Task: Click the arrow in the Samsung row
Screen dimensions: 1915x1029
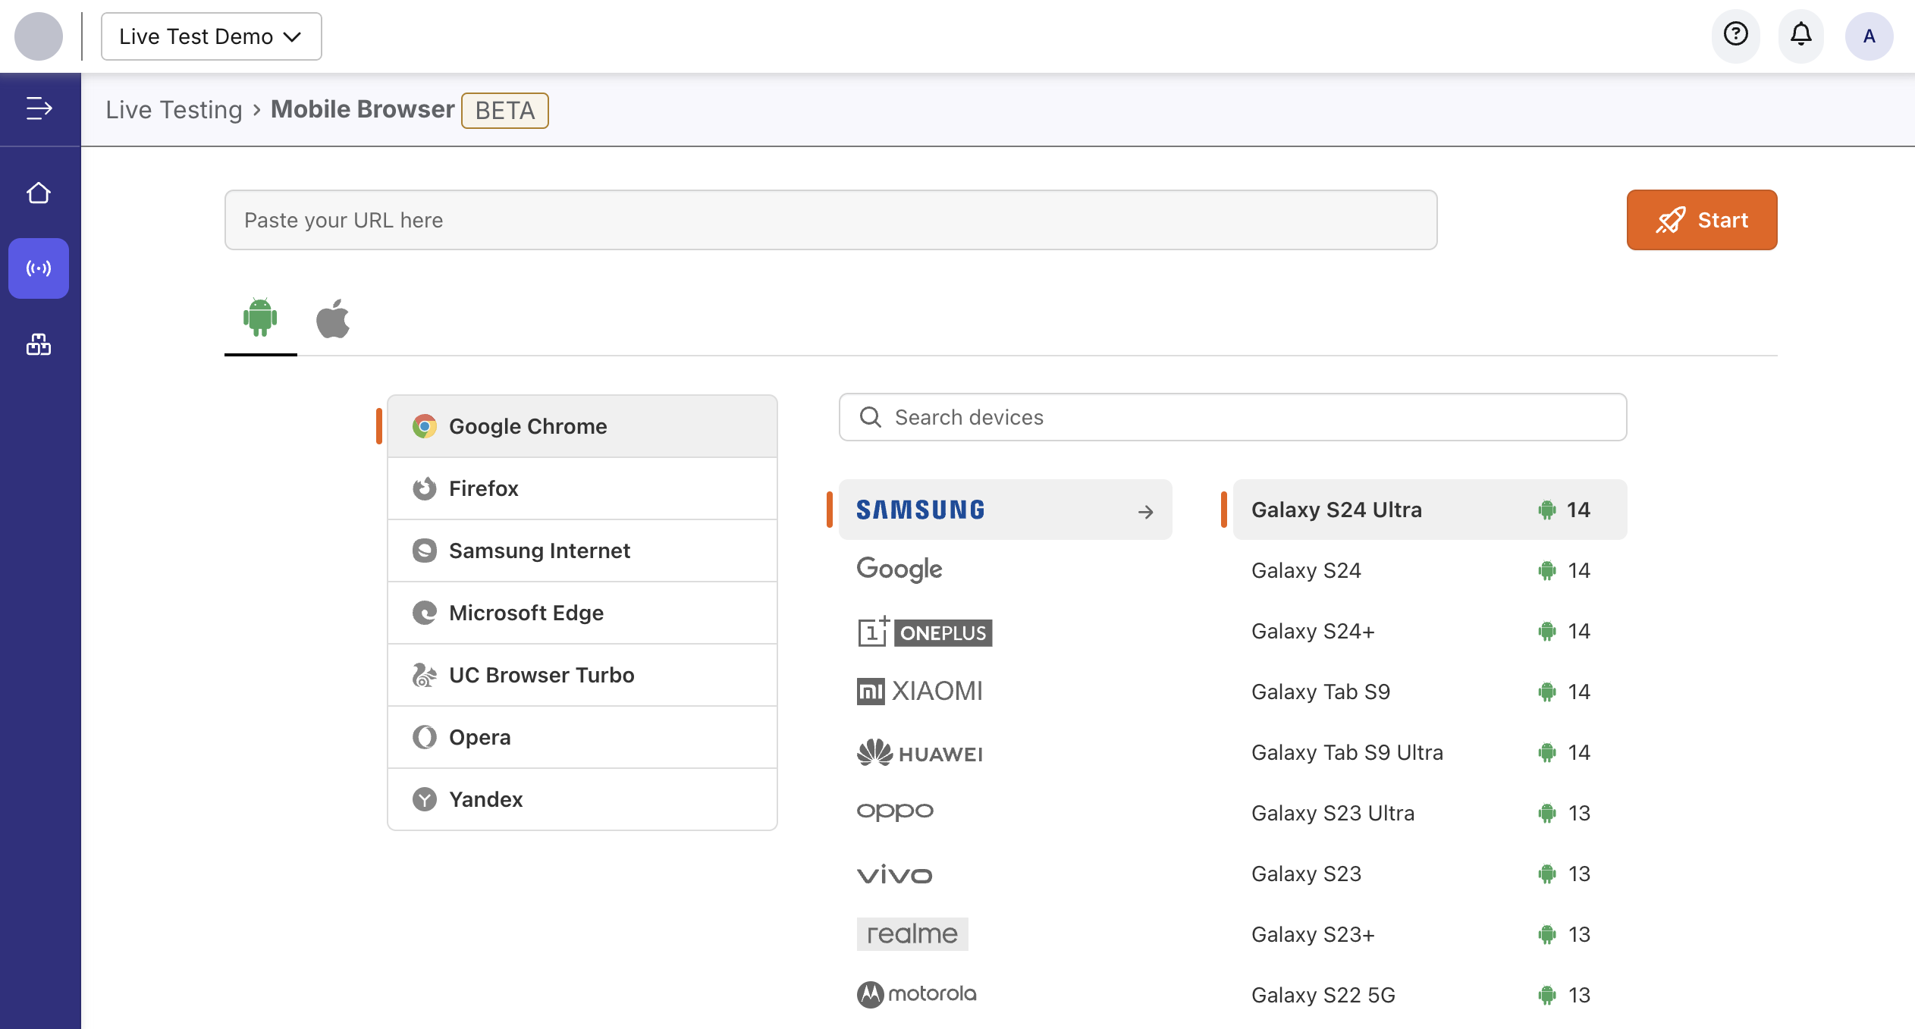Action: tap(1146, 512)
